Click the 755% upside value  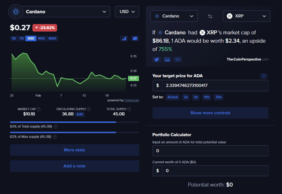[x=165, y=49]
